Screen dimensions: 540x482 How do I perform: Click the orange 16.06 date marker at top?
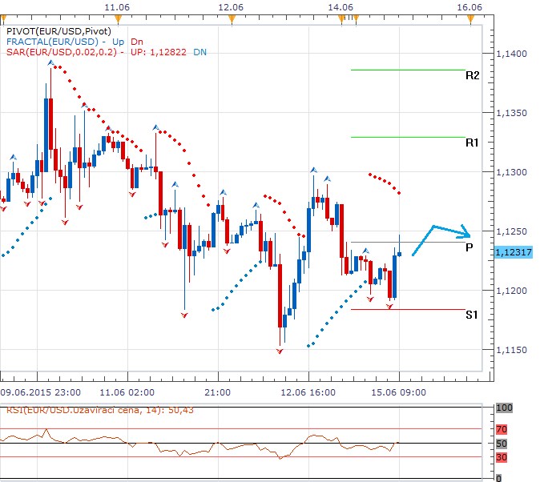point(469,6)
